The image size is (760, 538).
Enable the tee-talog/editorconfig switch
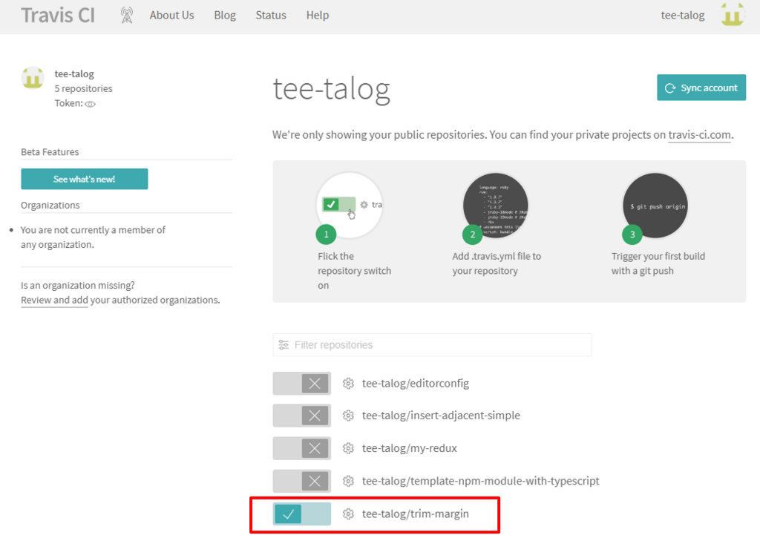pos(301,384)
